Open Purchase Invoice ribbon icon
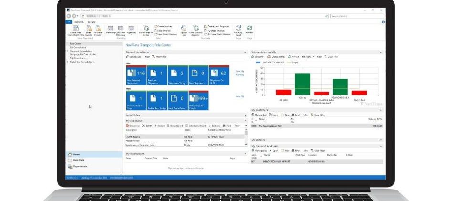 [x=98, y=31]
